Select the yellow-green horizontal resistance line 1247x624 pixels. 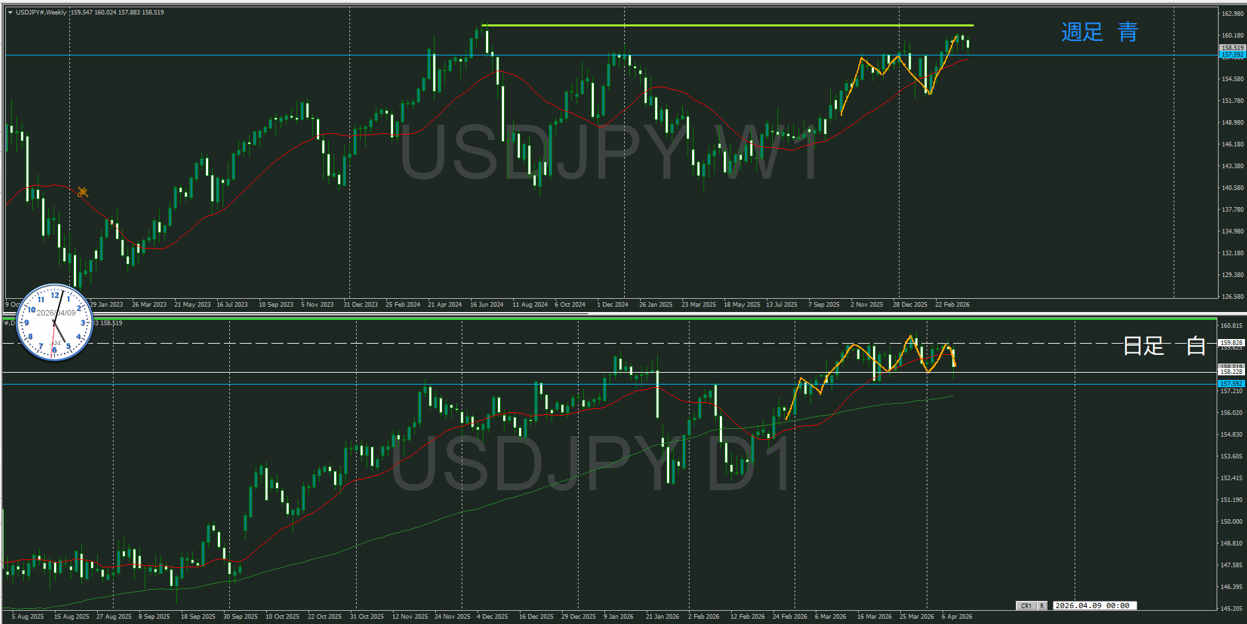tap(727, 26)
